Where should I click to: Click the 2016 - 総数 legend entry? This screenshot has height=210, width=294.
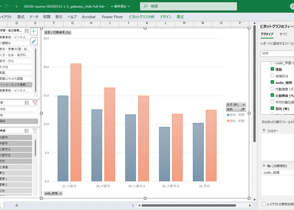[236, 115]
